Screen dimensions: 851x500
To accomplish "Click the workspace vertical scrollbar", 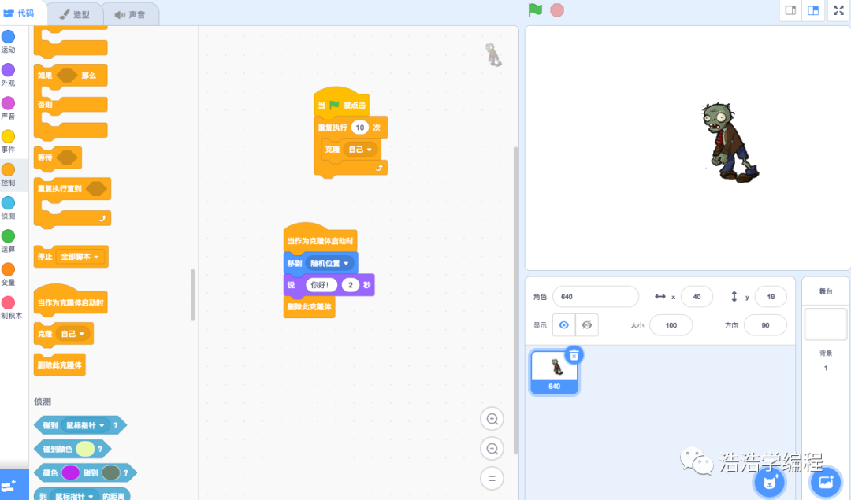I will [515, 300].
